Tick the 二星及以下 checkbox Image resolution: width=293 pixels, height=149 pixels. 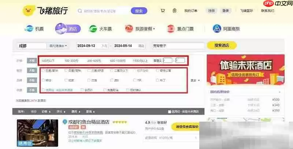point(112,70)
